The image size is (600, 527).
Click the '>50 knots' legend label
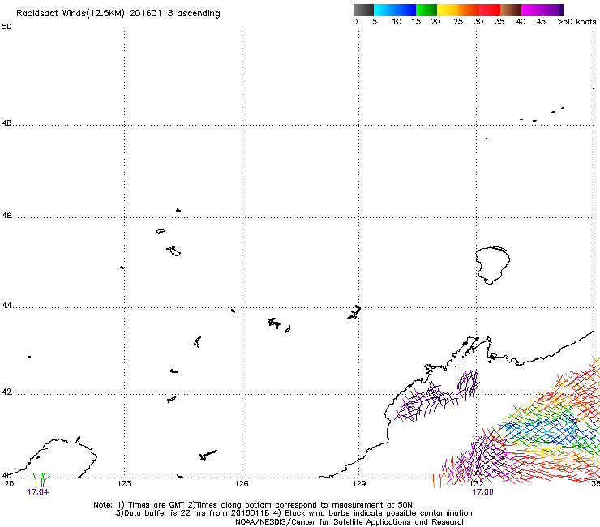coord(576,22)
